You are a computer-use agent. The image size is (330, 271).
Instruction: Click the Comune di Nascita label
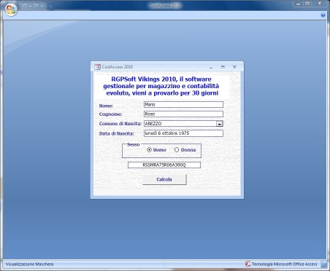click(120, 124)
